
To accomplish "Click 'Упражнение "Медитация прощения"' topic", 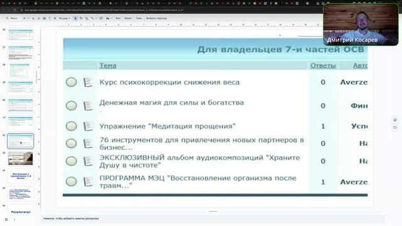I will 168,126.
